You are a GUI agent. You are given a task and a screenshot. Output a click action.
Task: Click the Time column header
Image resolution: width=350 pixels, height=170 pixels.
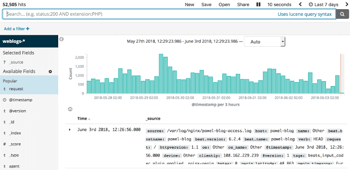[x=82, y=118]
